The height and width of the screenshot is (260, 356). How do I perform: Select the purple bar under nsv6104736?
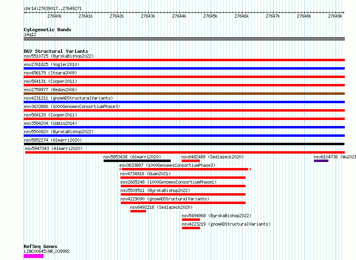pos(321,161)
